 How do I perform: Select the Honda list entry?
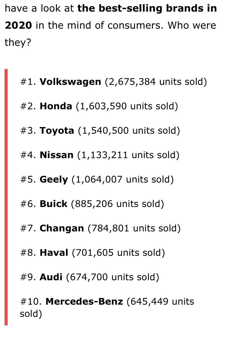[99, 106]
